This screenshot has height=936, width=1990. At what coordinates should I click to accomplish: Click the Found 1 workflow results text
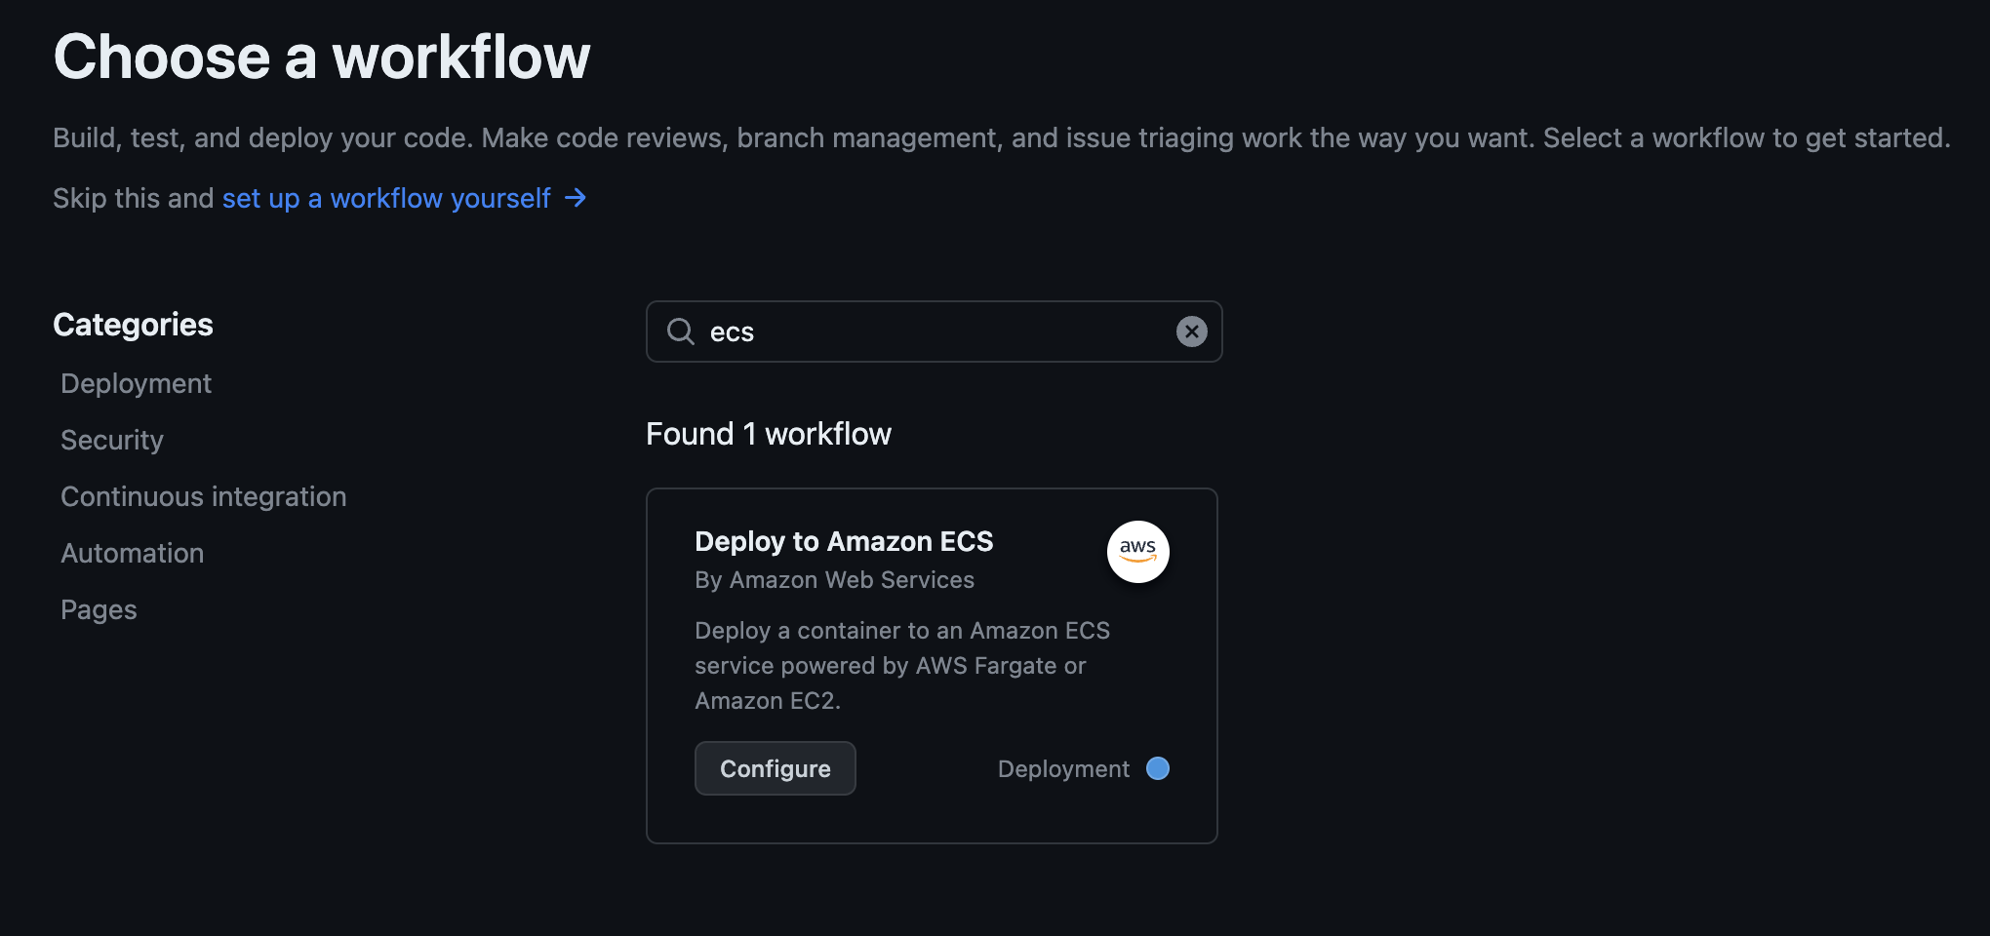point(769,433)
